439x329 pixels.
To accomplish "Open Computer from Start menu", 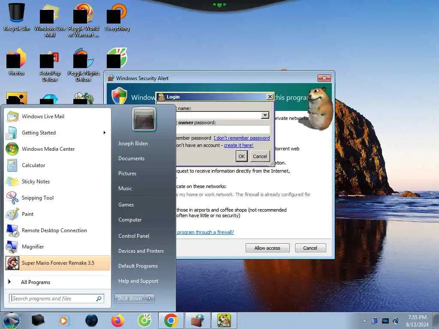I will coord(130,220).
